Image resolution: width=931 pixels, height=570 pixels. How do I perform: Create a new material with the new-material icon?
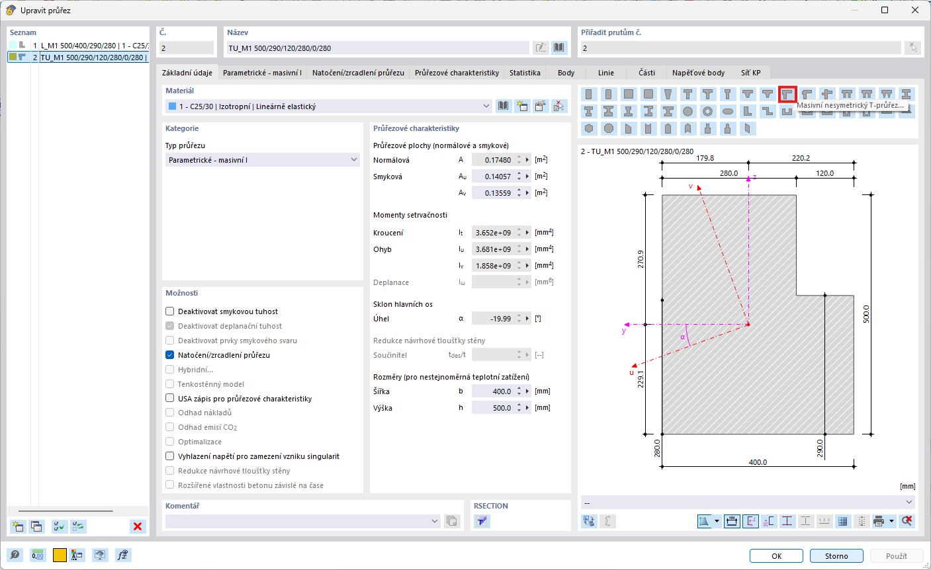tap(522, 106)
